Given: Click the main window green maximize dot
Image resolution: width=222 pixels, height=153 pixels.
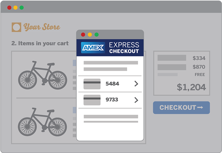Looking at the screenshot, I should [x=22, y=7].
